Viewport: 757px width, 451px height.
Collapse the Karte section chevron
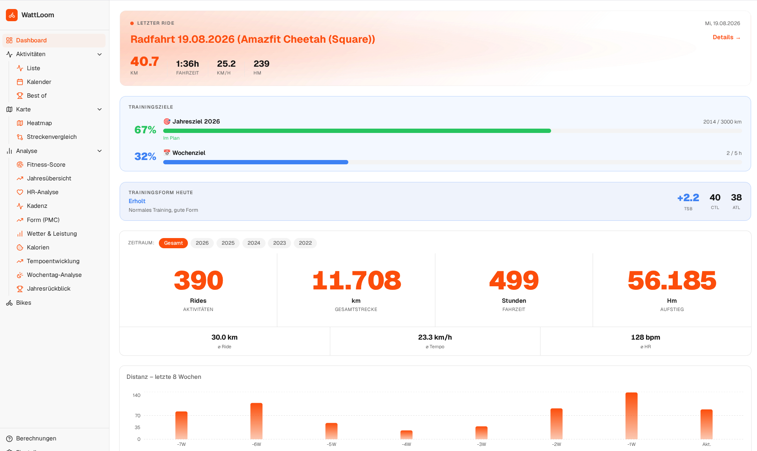100,109
